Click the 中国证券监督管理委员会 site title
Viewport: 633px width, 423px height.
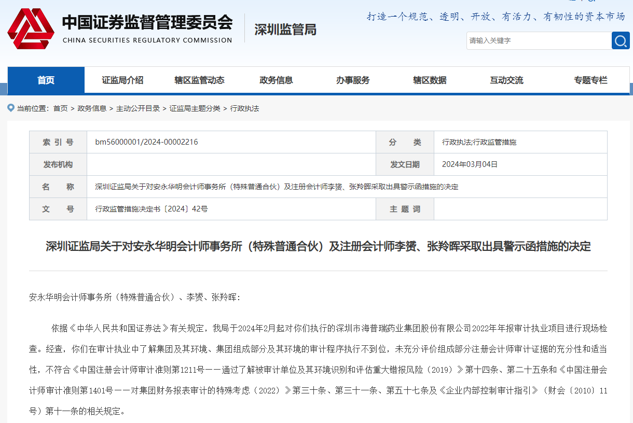pyautogui.click(x=147, y=22)
